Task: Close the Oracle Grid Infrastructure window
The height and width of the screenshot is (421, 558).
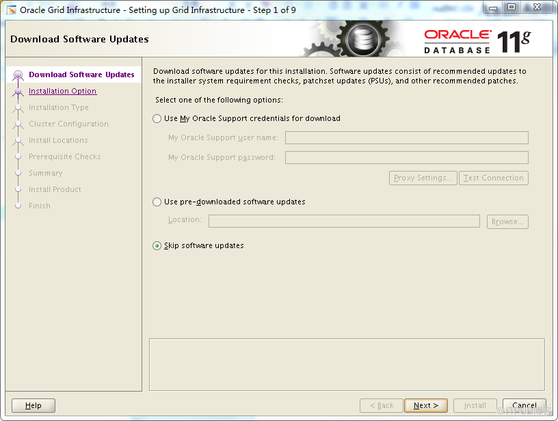Action: (x=537, y=8)
